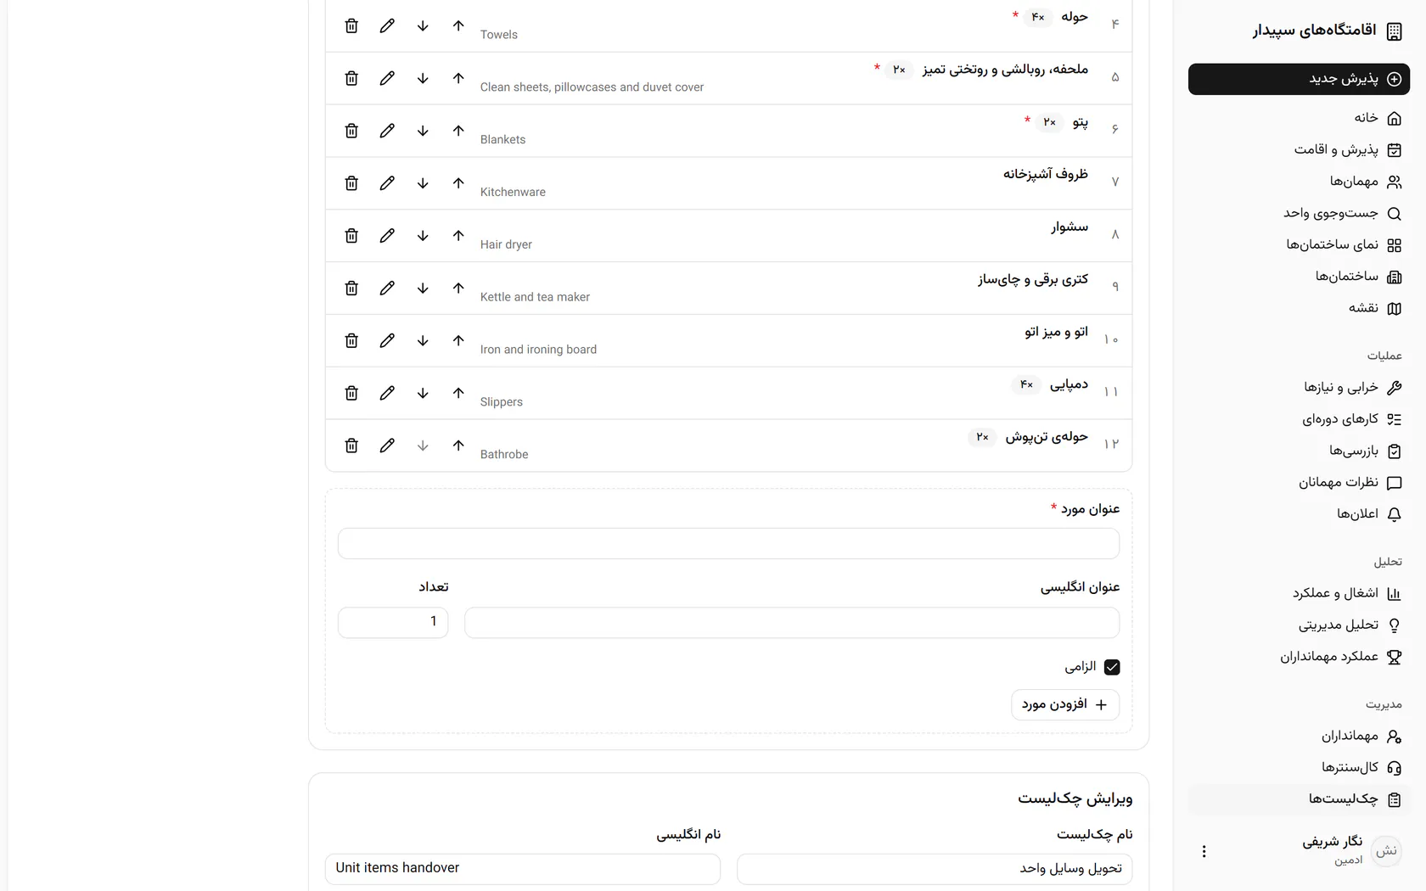This screenshot has width=1426, height=891.
Task: Edit the Slippers item
Action: point(387,393)
